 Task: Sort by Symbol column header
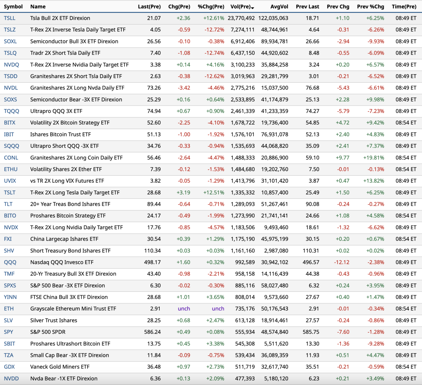(x=13, y=7)
